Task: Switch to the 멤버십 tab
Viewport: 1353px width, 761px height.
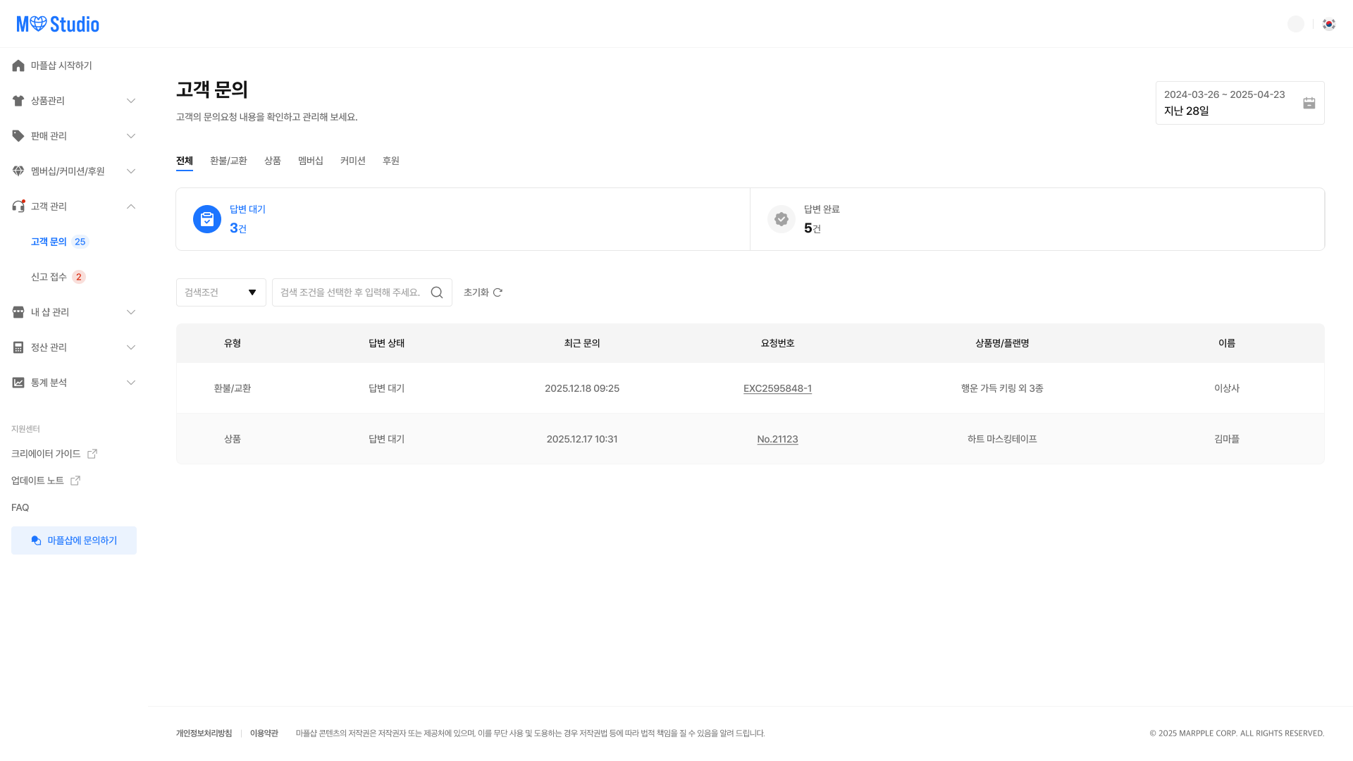Action: point(310,161)
